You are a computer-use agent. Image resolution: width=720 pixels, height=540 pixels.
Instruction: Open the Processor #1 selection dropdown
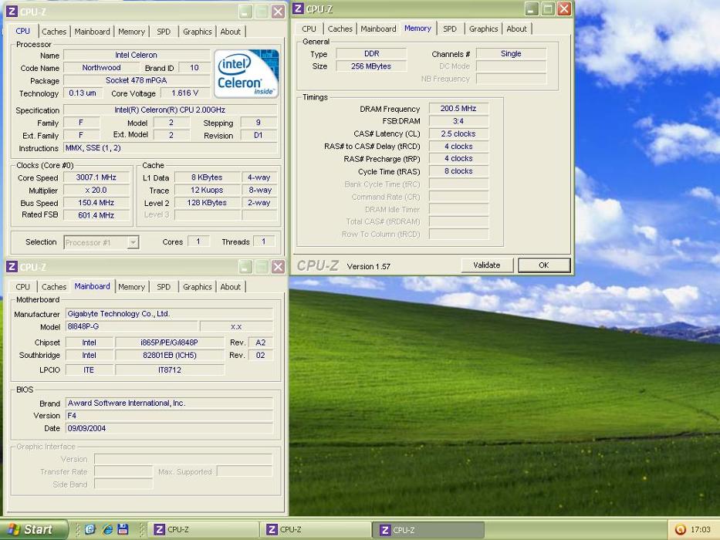click(133, 242)
